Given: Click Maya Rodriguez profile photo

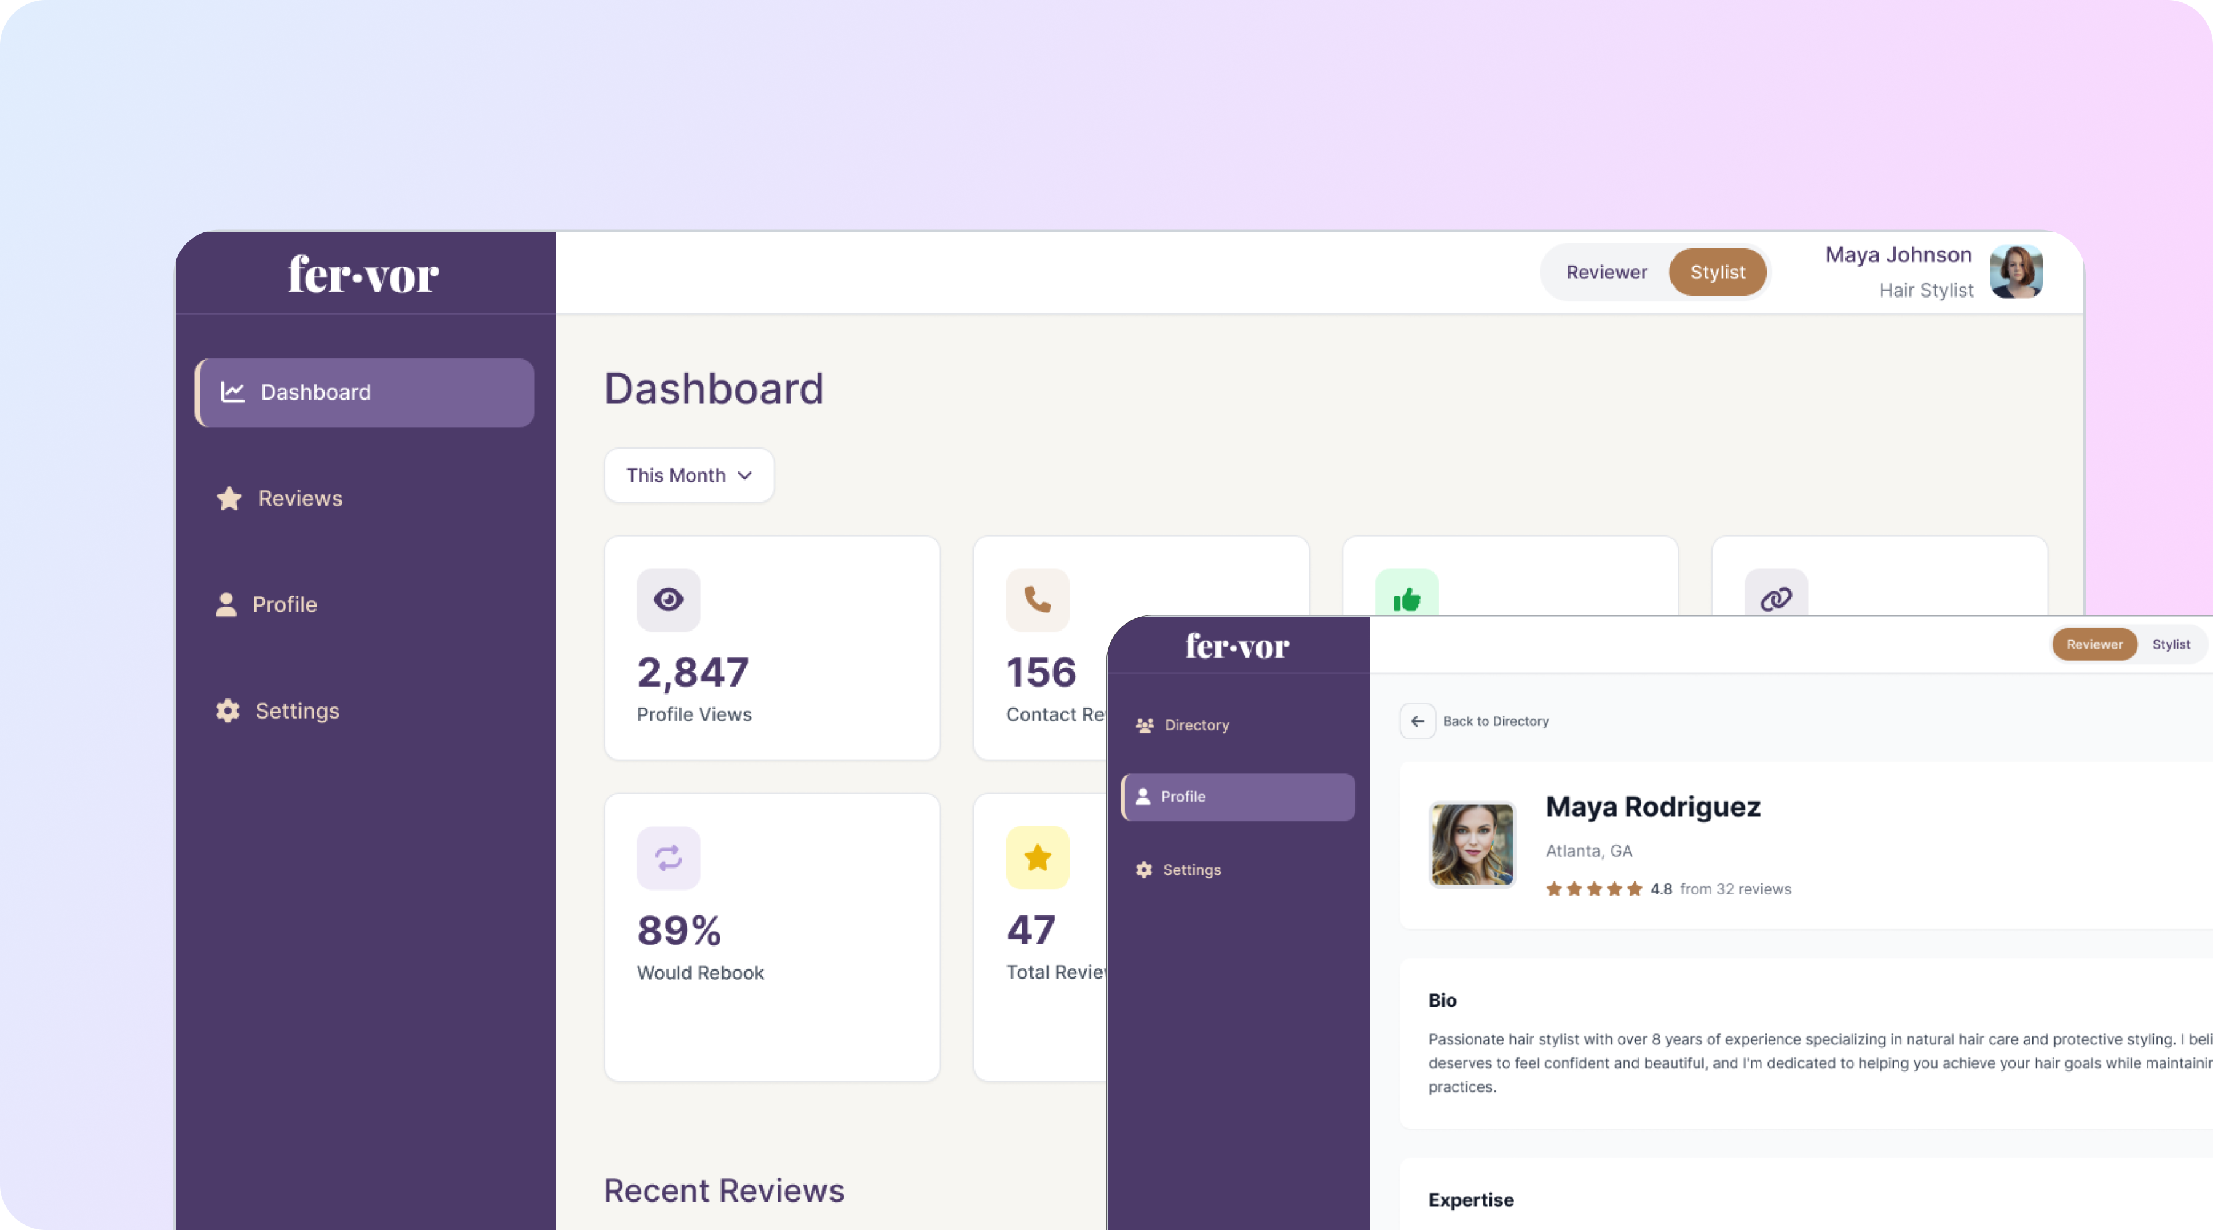Looking at the screenshot, I should (x=1472, y=845).
